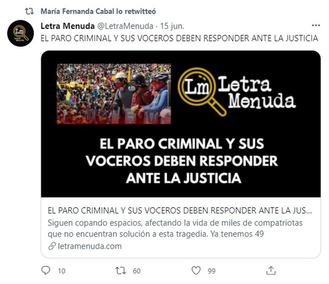Open the Letra Menuda profile avatar
The width and height of the screenshot is (329, 284).
tap(20, 33)
